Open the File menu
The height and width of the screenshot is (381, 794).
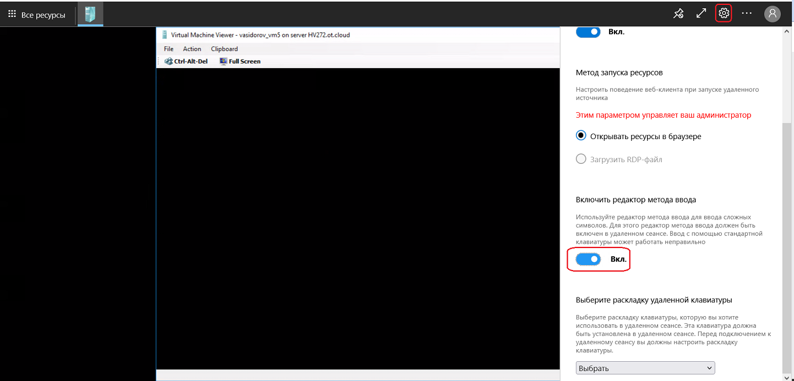pos(168,49)
